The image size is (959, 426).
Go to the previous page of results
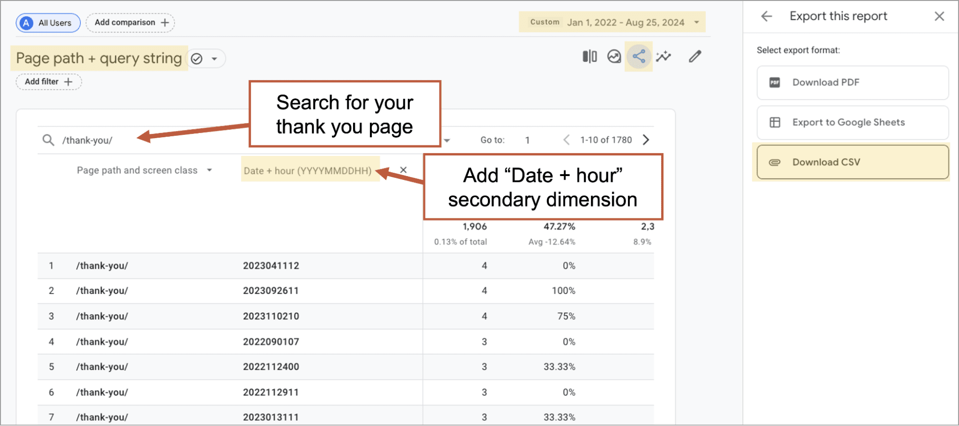point(567,140)
